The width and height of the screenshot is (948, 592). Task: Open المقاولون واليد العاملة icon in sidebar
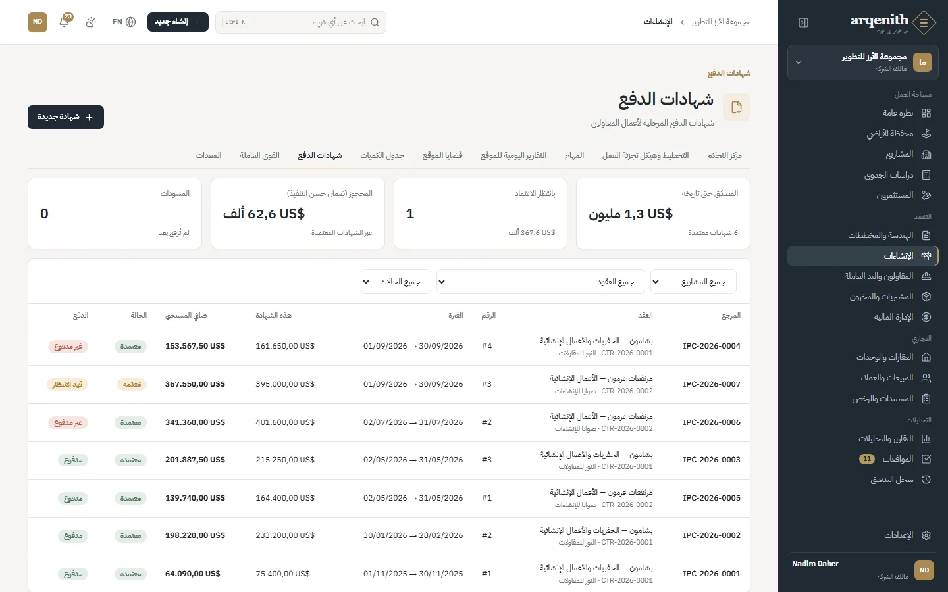926,276
